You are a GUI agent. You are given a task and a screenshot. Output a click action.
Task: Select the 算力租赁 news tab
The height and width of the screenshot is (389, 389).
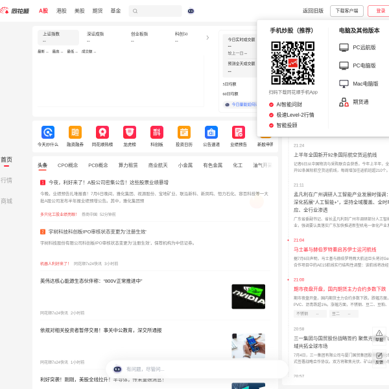tap(128, 165)
